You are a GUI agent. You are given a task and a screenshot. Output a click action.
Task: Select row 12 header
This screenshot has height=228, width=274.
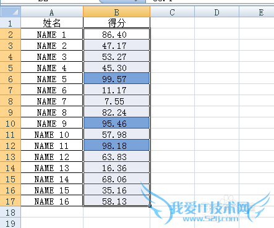pos(11,145)
